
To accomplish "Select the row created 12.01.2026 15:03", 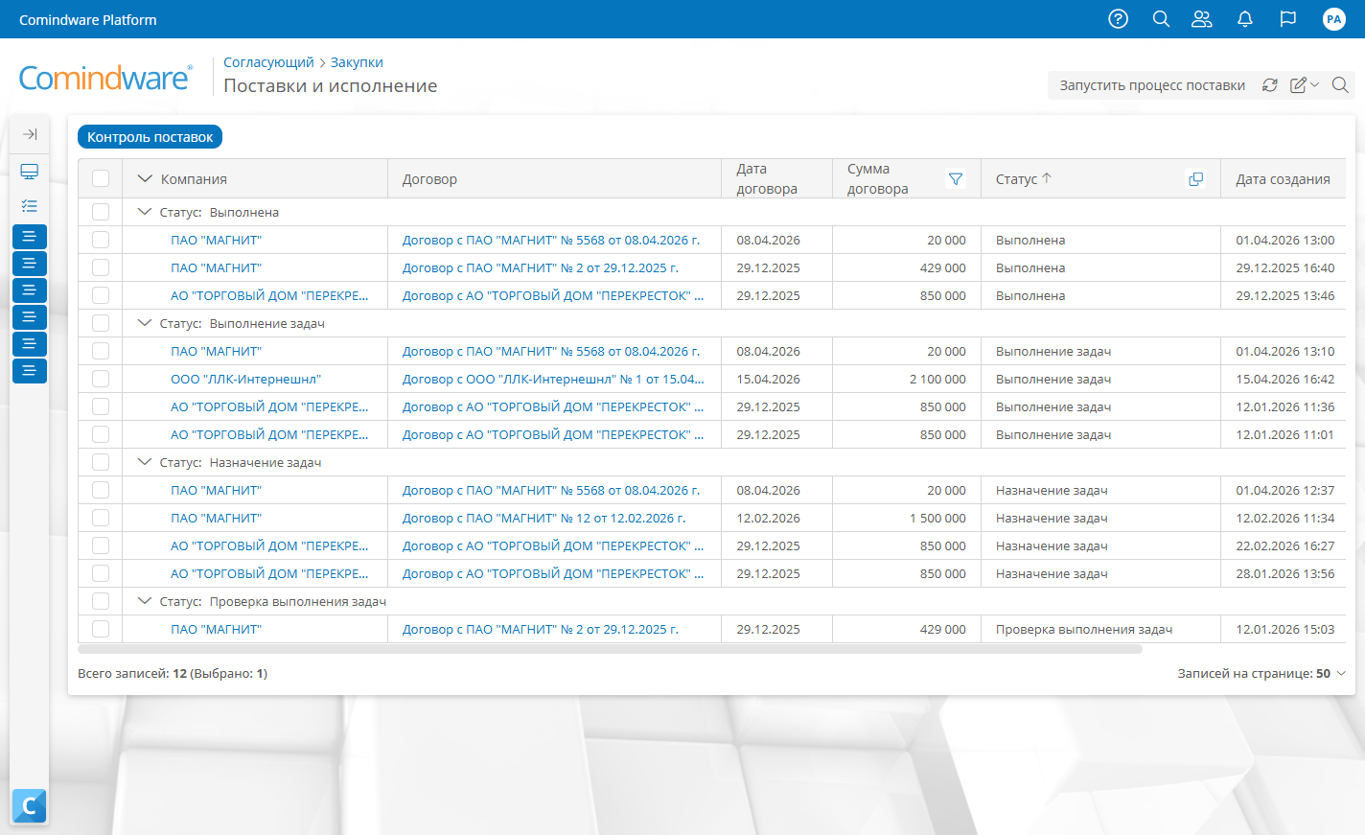I will 101,629.
